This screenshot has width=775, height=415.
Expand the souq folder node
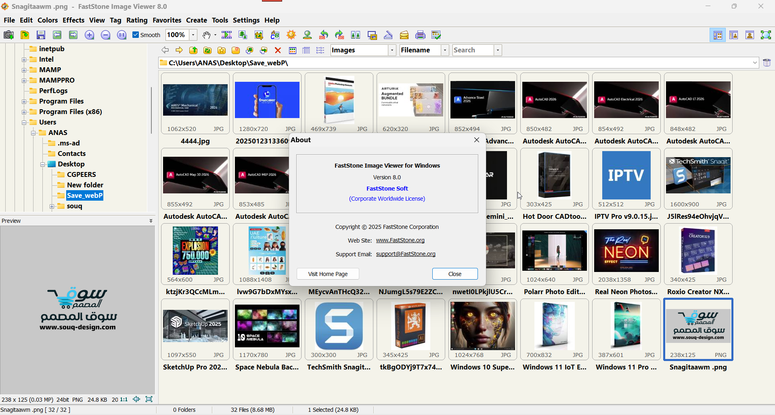(52, 206)
